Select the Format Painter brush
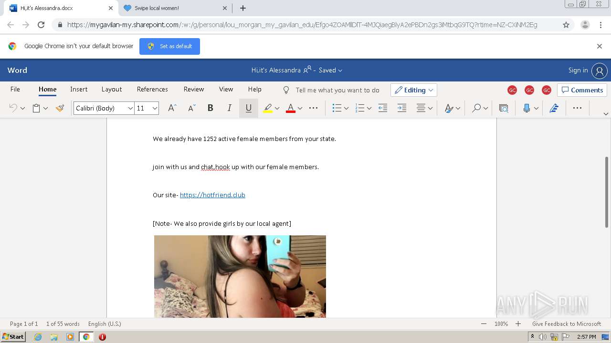The image size is (611, 343). [x=60, y=108]
